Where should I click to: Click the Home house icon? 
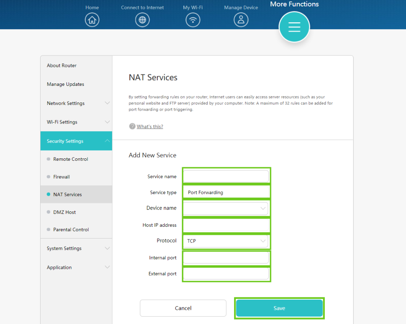92,19
